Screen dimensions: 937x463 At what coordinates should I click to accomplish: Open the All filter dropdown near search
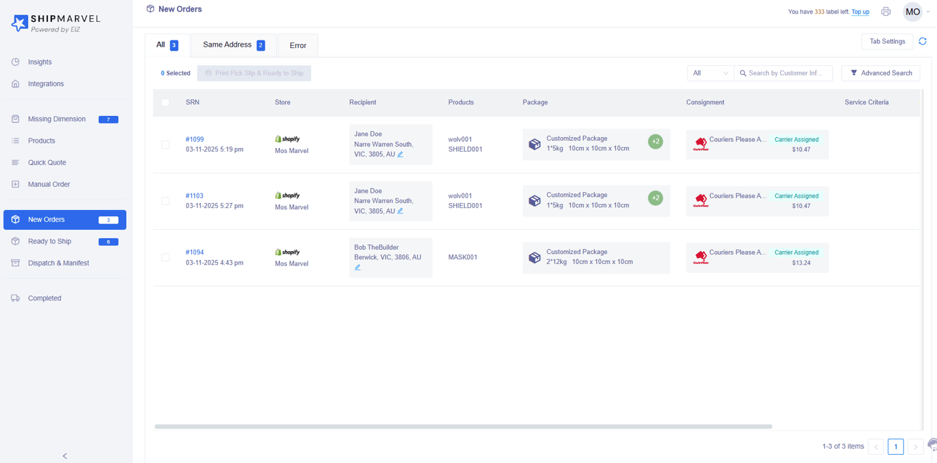tap(710, 73)
